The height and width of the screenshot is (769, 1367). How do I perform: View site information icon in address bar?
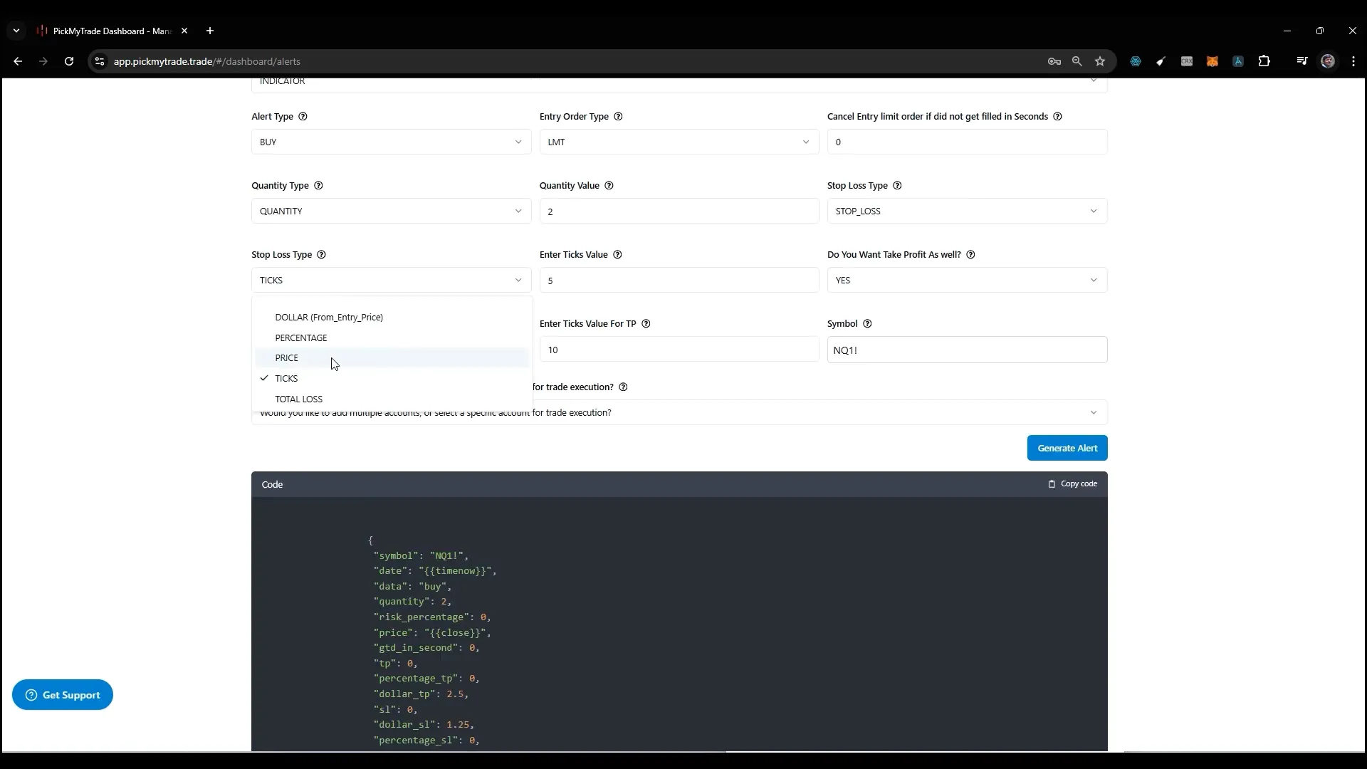[100, 61]
